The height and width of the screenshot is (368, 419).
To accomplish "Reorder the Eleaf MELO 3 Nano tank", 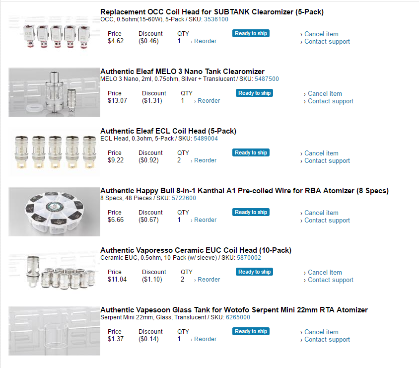I will point(209,101).
